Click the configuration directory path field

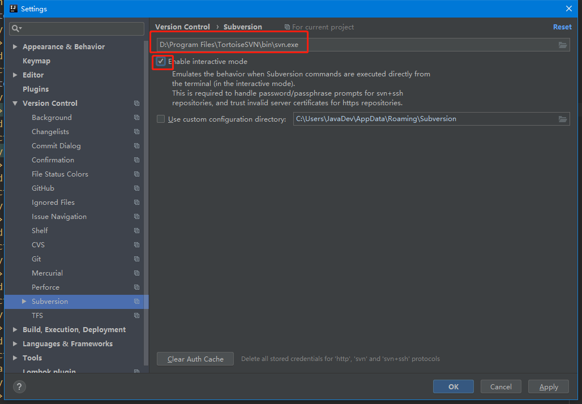point(431,119)
